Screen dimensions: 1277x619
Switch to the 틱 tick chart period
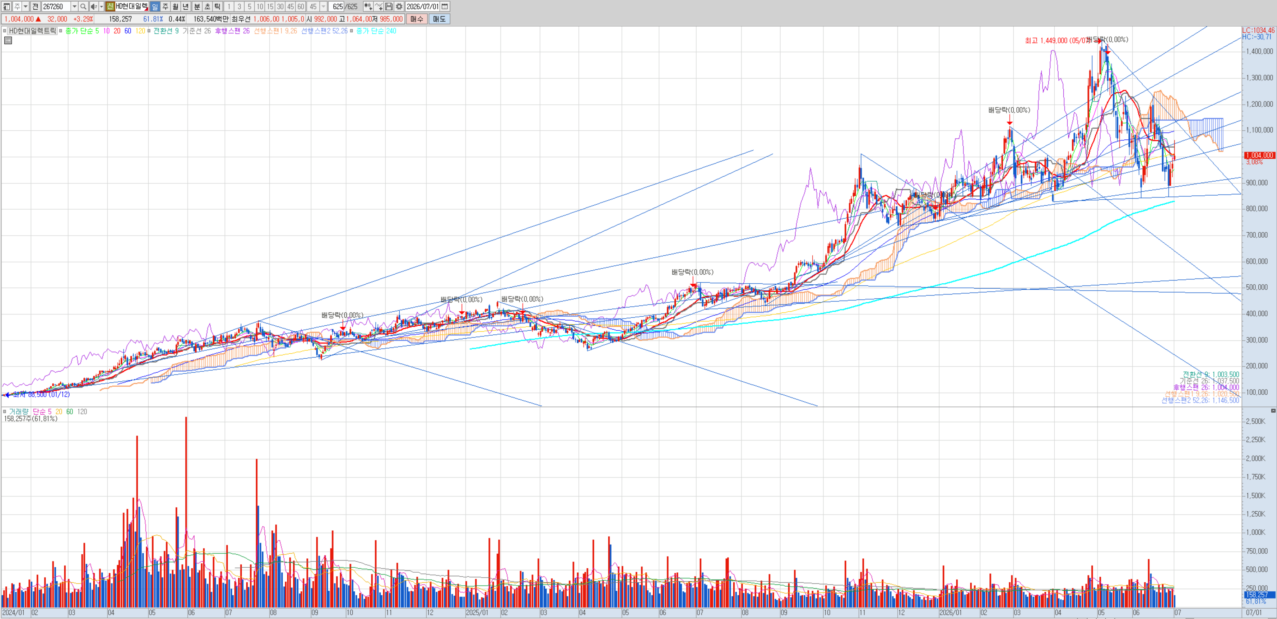point(217,6)
